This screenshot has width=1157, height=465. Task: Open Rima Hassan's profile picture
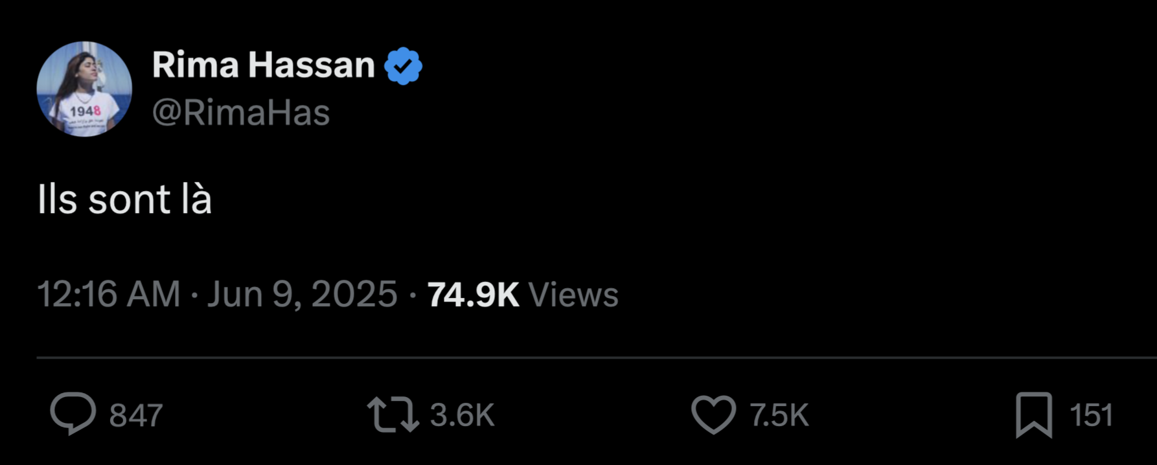84,89
